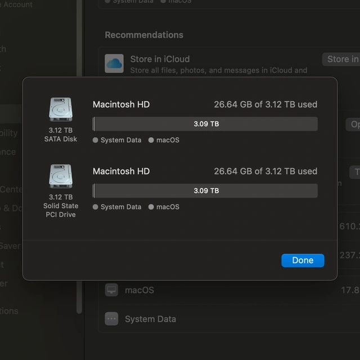Click Macintosh HD name beside Solid State drive
The width and height of the screenshot is (360, 360).
[x=121, y=171]
